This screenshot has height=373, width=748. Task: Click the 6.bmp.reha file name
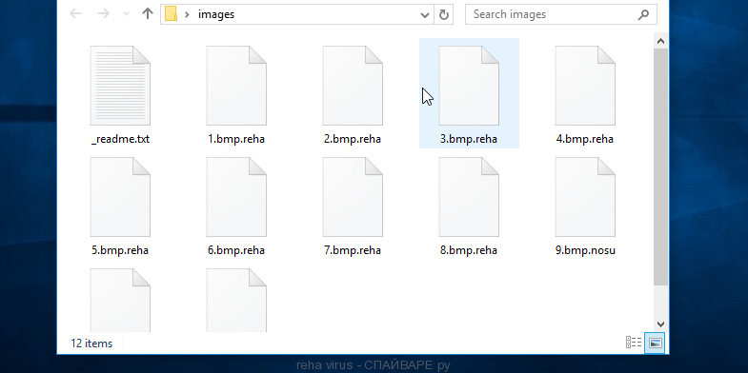236,250
